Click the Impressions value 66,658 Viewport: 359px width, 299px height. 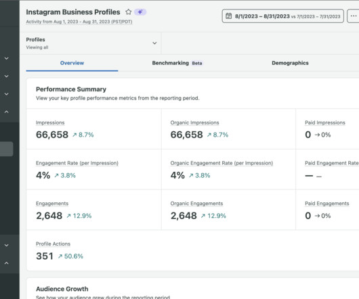click(52, 135)
